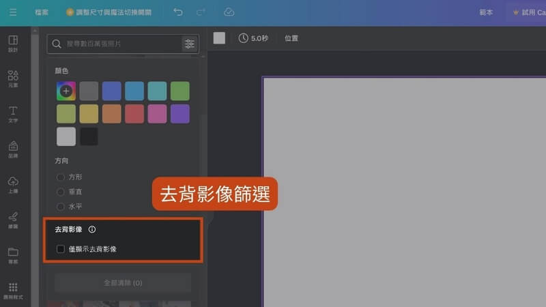Open the 上傳 (Uploads) sidebar panel
This screenshot has width=546, height=307.
click(x=13, y=184)
